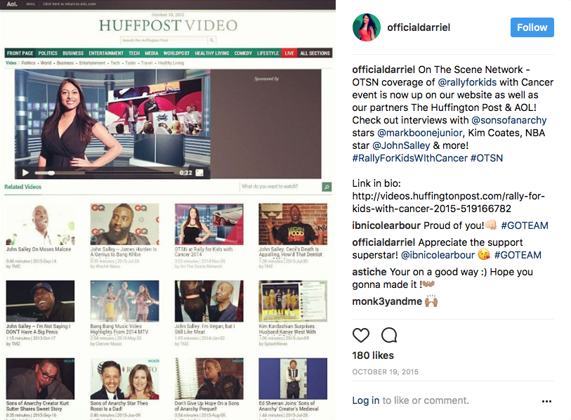Image resolution: width=571 pixels, height=420 pixels.
Task: Click the OCTOBER 19, 2015 timestamp
Action: coord(386,372)
